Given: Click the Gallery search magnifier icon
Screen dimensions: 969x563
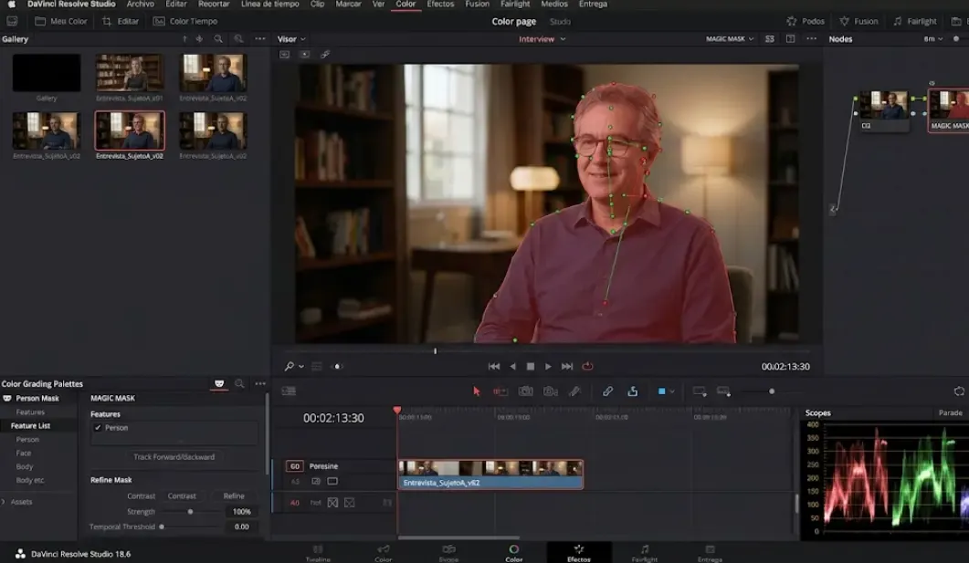Looking at the screenshot, I should pyautogui.click(x=218, y=39).
